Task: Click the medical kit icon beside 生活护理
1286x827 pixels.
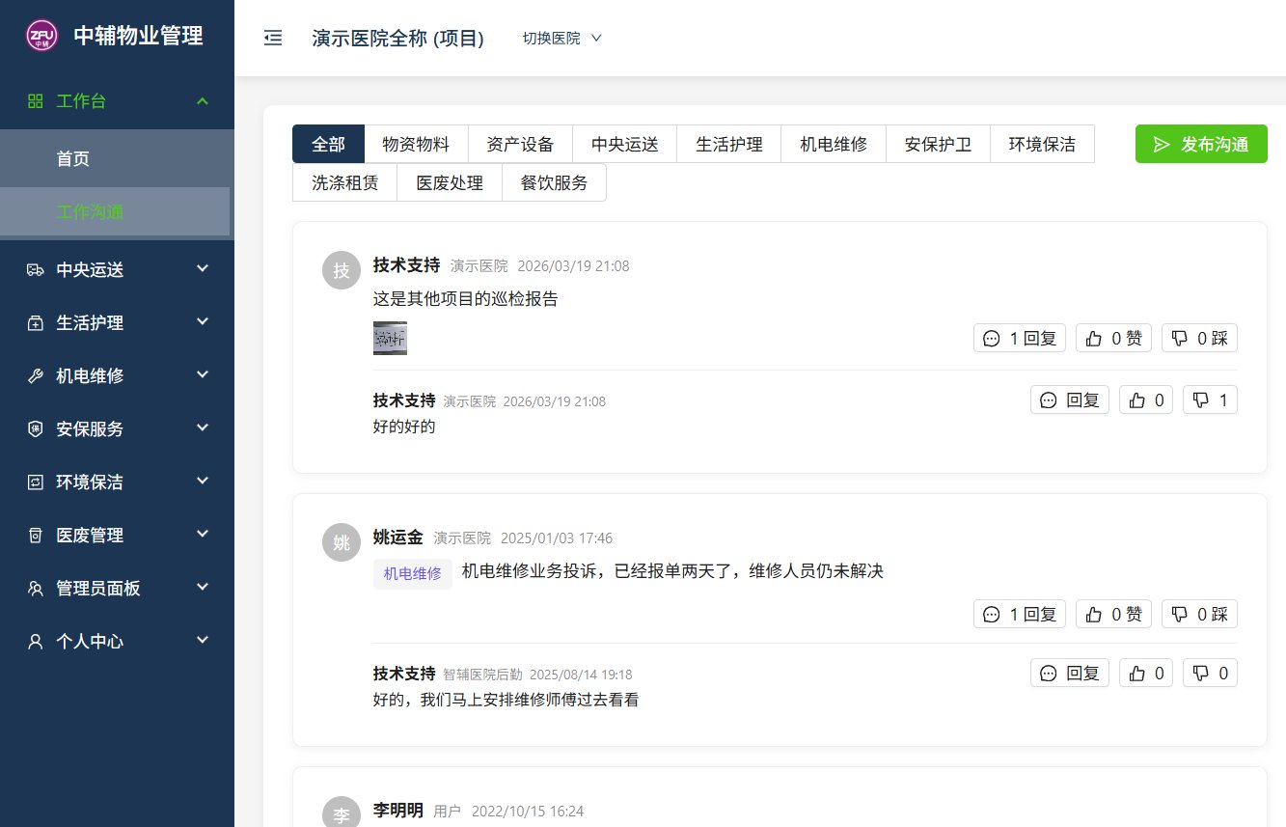Action: (x=36, y=323)
